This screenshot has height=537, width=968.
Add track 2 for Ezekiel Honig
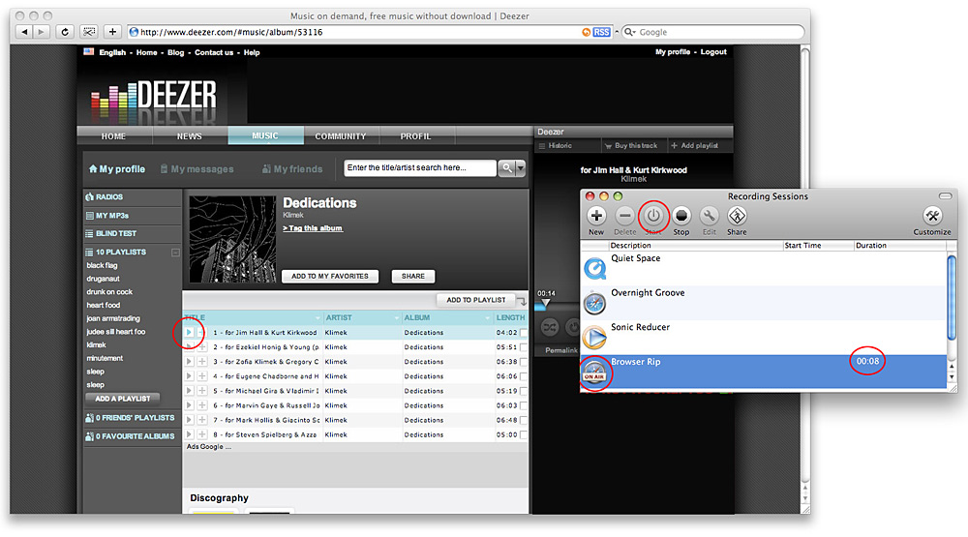pyautogui.click(x=202, y=347)
